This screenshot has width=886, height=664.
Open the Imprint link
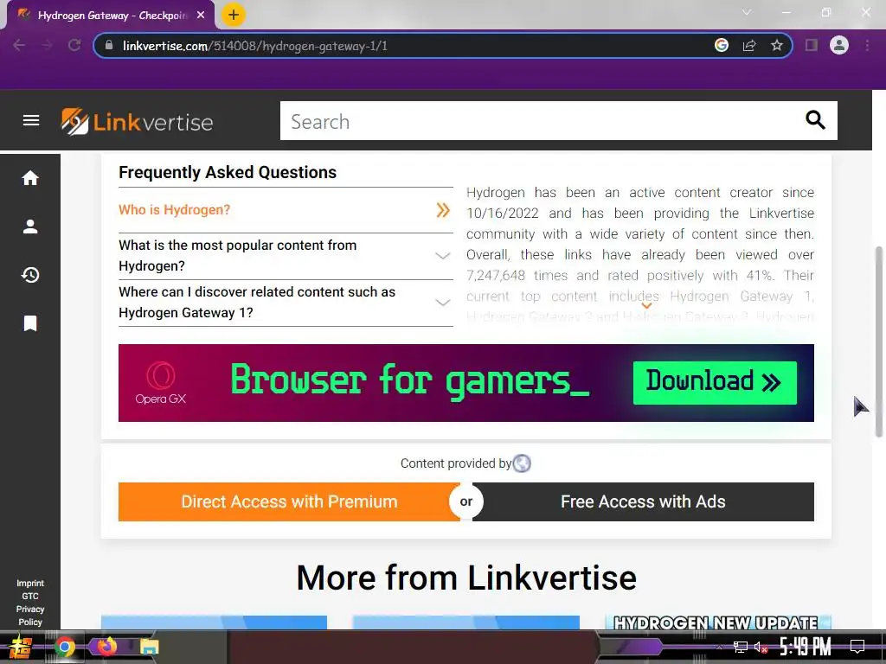click(x=30, y=583)
